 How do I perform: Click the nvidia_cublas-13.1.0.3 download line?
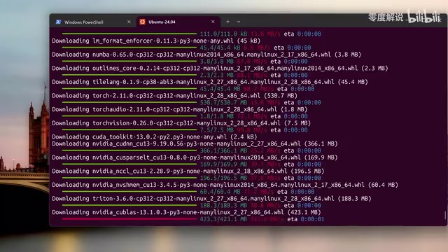[186, 212]
